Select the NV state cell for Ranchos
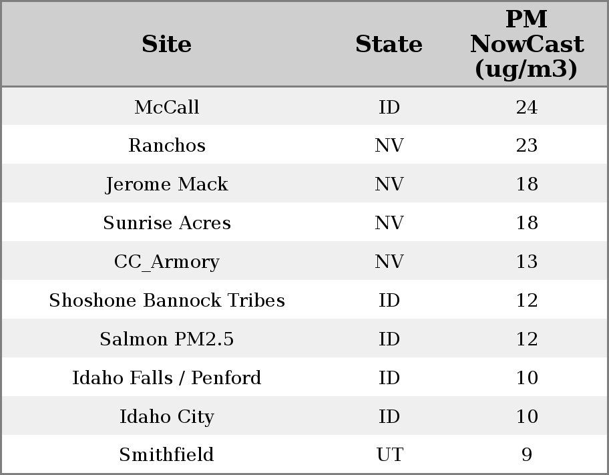 point(389,146)
